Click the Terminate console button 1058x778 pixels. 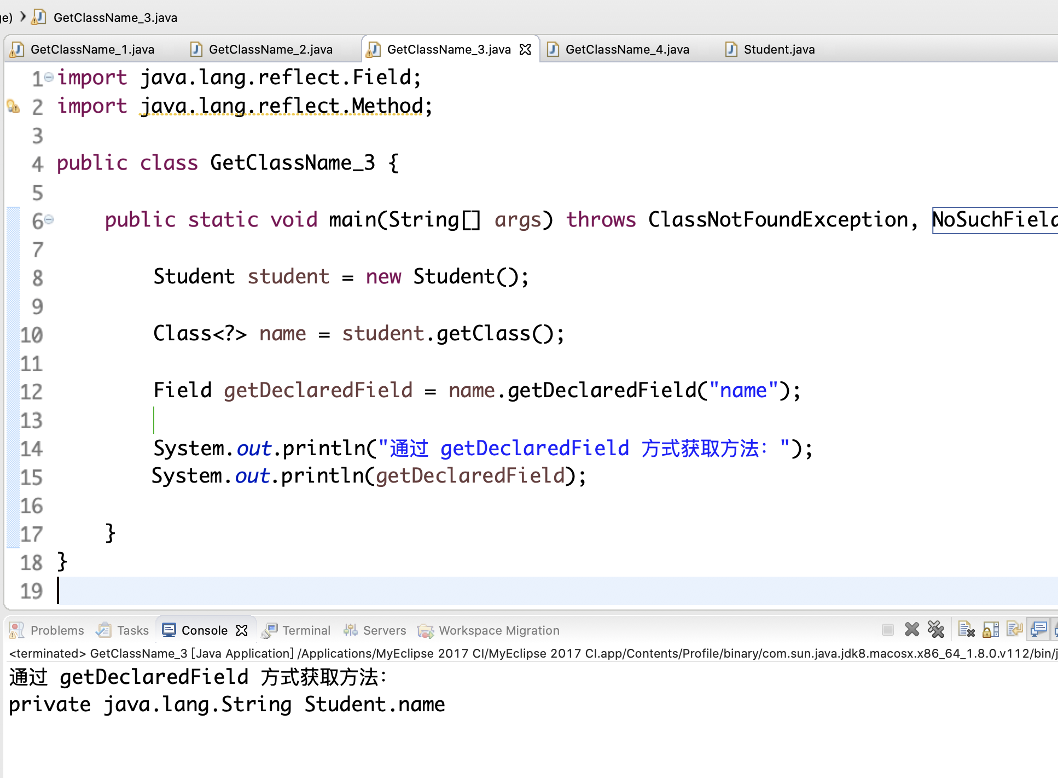coord(888,630)
